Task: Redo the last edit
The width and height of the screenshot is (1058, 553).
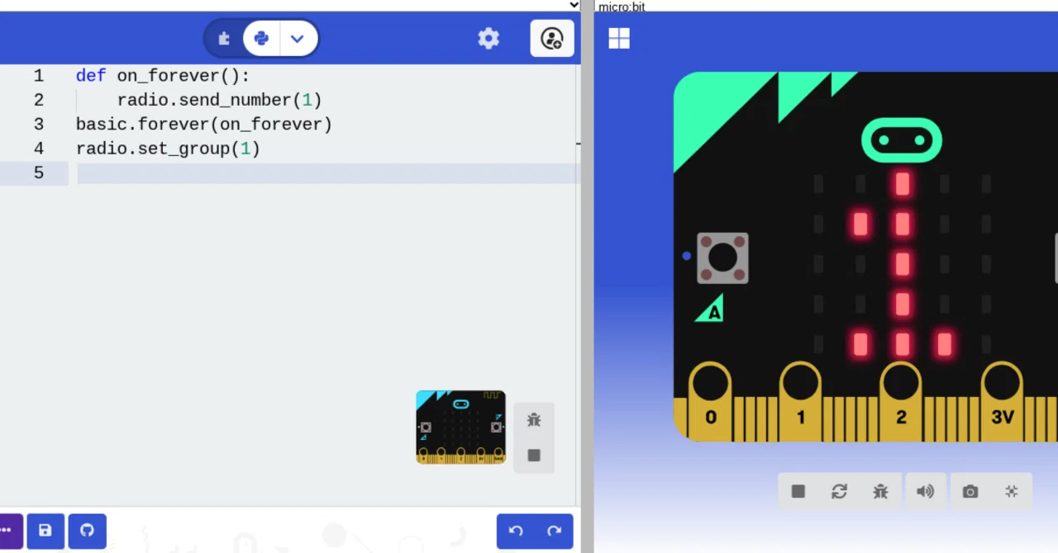Action: click(x=555, y=531)
